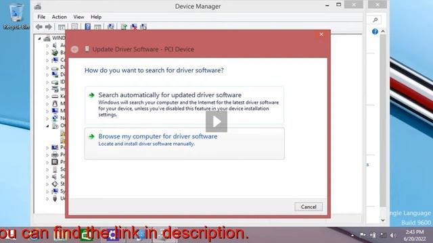Click the taskbar clock showing 2:43 PM

pos(414,235)
